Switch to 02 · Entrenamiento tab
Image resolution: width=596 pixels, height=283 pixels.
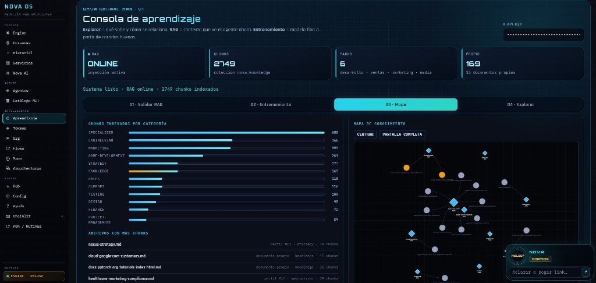click(271, 105)
